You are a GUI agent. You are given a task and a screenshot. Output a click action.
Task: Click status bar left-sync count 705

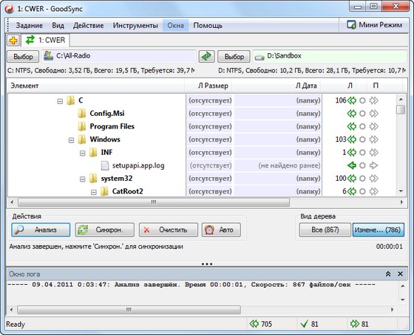[261, 324]
